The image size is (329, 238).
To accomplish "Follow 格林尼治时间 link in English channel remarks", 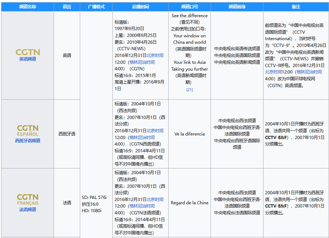I will click(309, 72).
